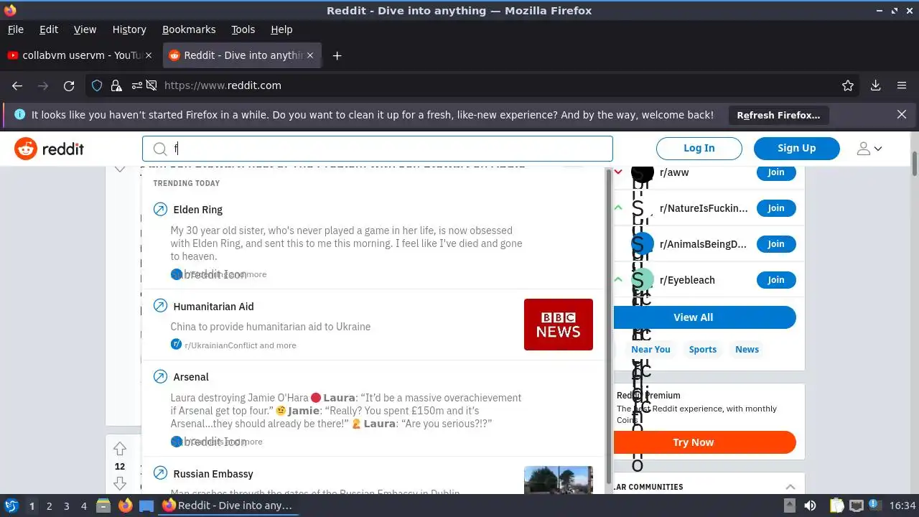Screen dimensions: 919x517
Task: Join the r/AnimalsBeingD... community
Action: [776, 244]
